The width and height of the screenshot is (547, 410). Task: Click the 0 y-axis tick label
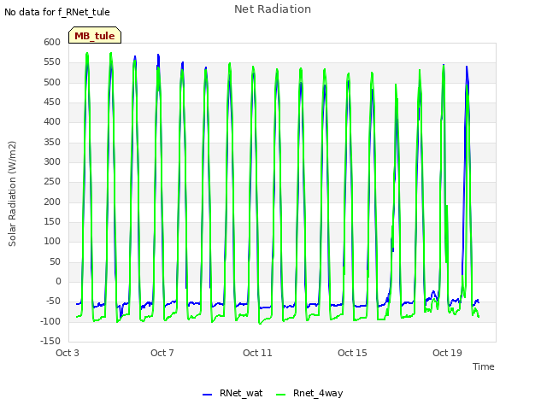click(x=58, y=281)
